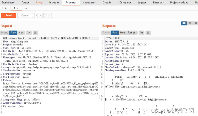Click the GET request line

pyautogui.click(x=47, y=38)
